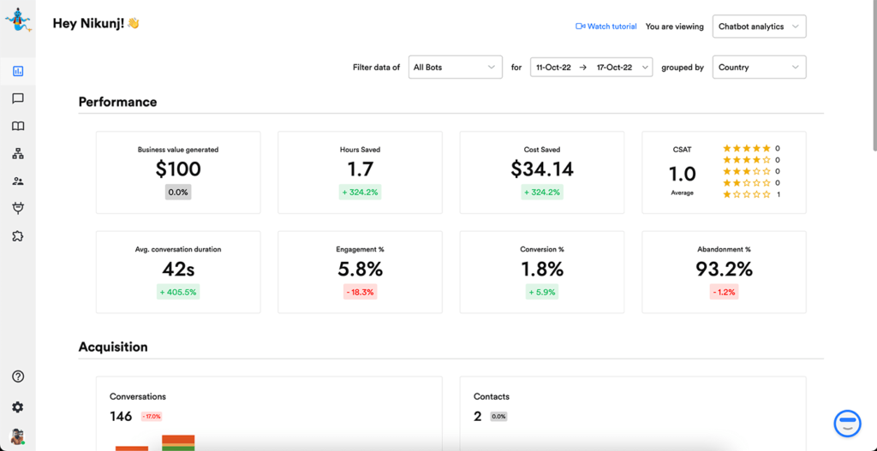This screenshot has height=451, width=877.
Task: Expand the All Bots filter dropdown
Action: [x=455, y=67]
